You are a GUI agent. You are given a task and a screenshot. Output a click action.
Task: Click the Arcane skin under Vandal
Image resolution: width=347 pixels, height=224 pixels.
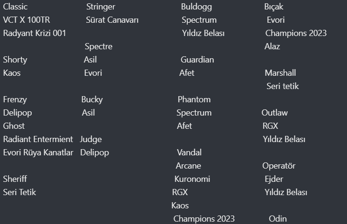point(188,166)
